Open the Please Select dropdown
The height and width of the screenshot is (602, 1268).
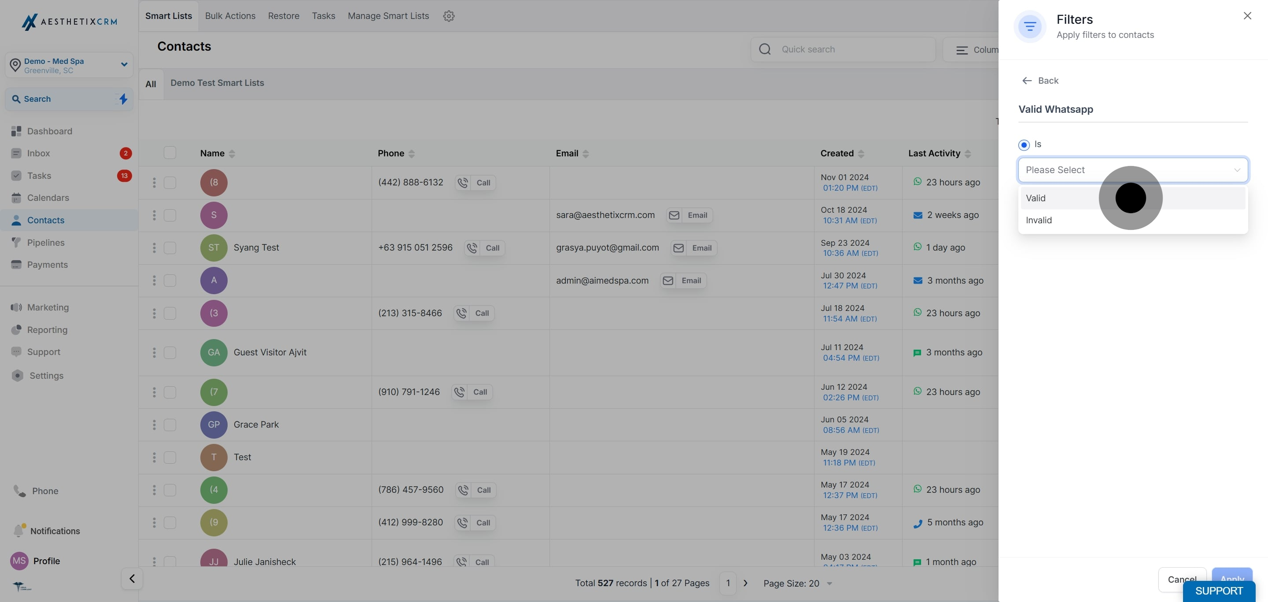pyautogui.click(x=1132, y=170)
